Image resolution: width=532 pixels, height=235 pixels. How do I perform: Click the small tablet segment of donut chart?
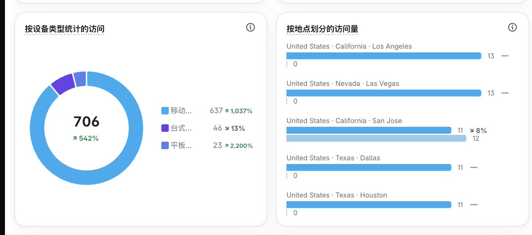80,79
